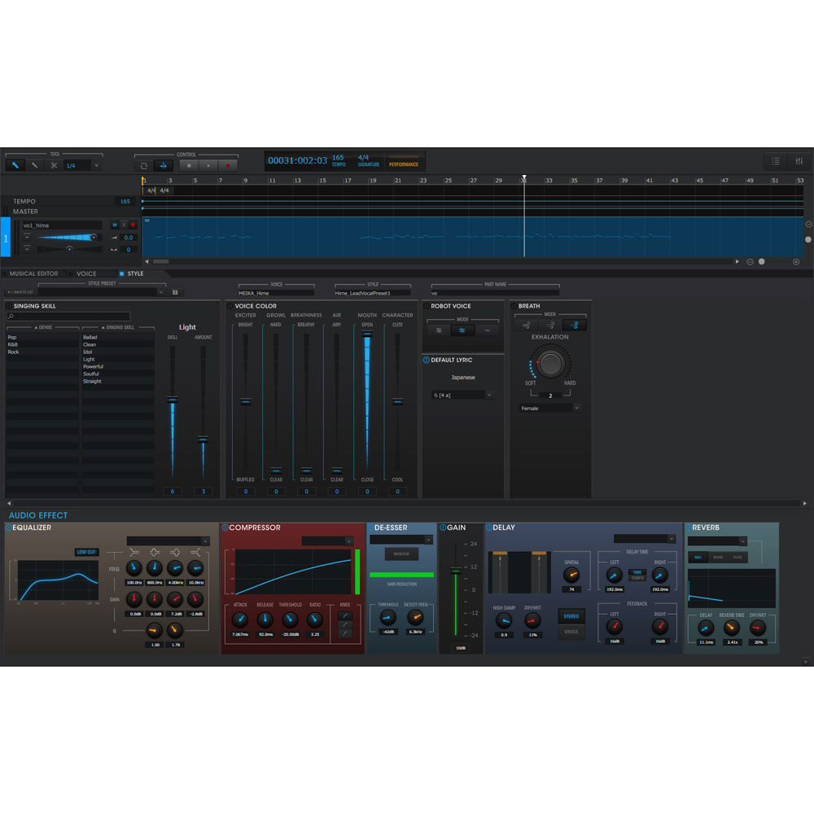Mute the vo1_hime track
This screenshot has width=814, height=814.
point(114,225)
